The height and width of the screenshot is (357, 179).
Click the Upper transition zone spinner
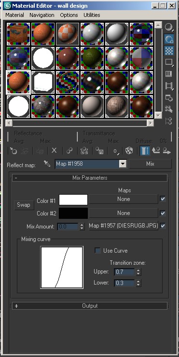[138, 272]
